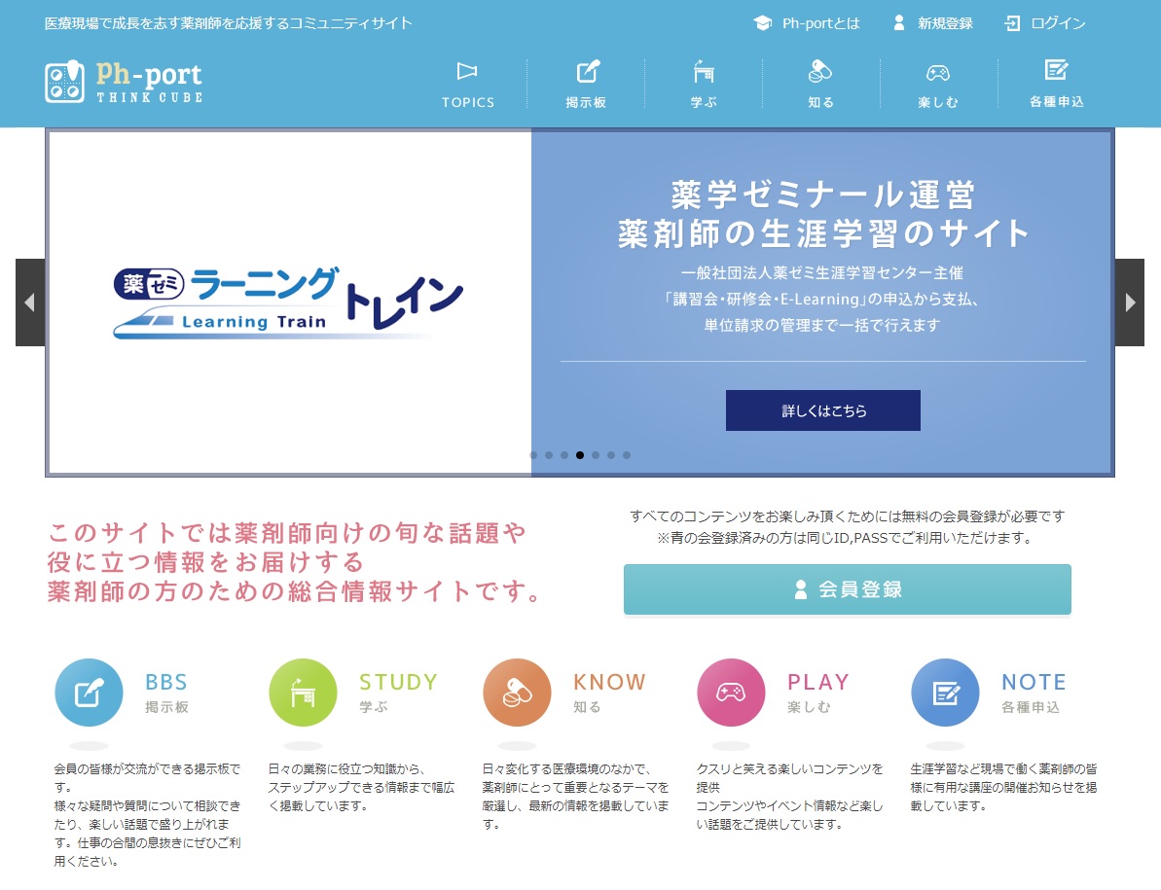This screenshot has width=1161, height=890.
Task: Click the NOTE description starting 生涯学習など現場で働く
Action: click(1004, 787)
